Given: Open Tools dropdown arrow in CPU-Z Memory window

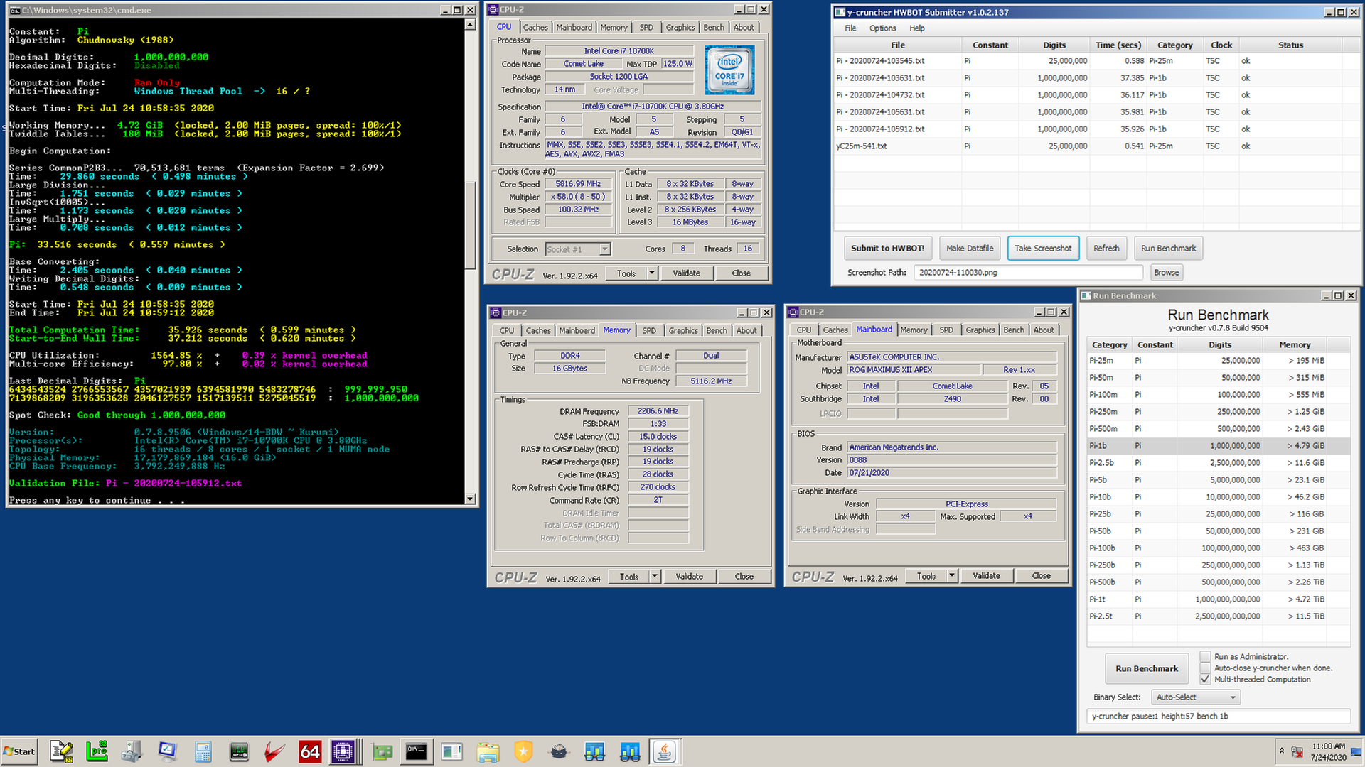Looking at the screenshot, I should coord(654,577).
